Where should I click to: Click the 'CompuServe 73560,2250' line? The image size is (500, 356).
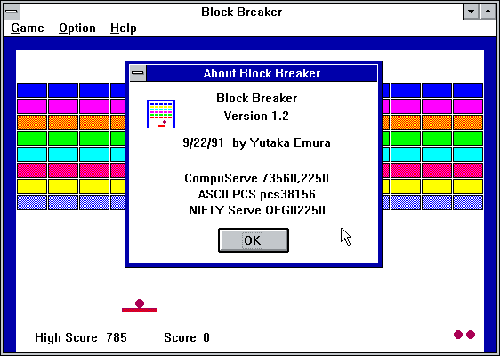[256, 178]
